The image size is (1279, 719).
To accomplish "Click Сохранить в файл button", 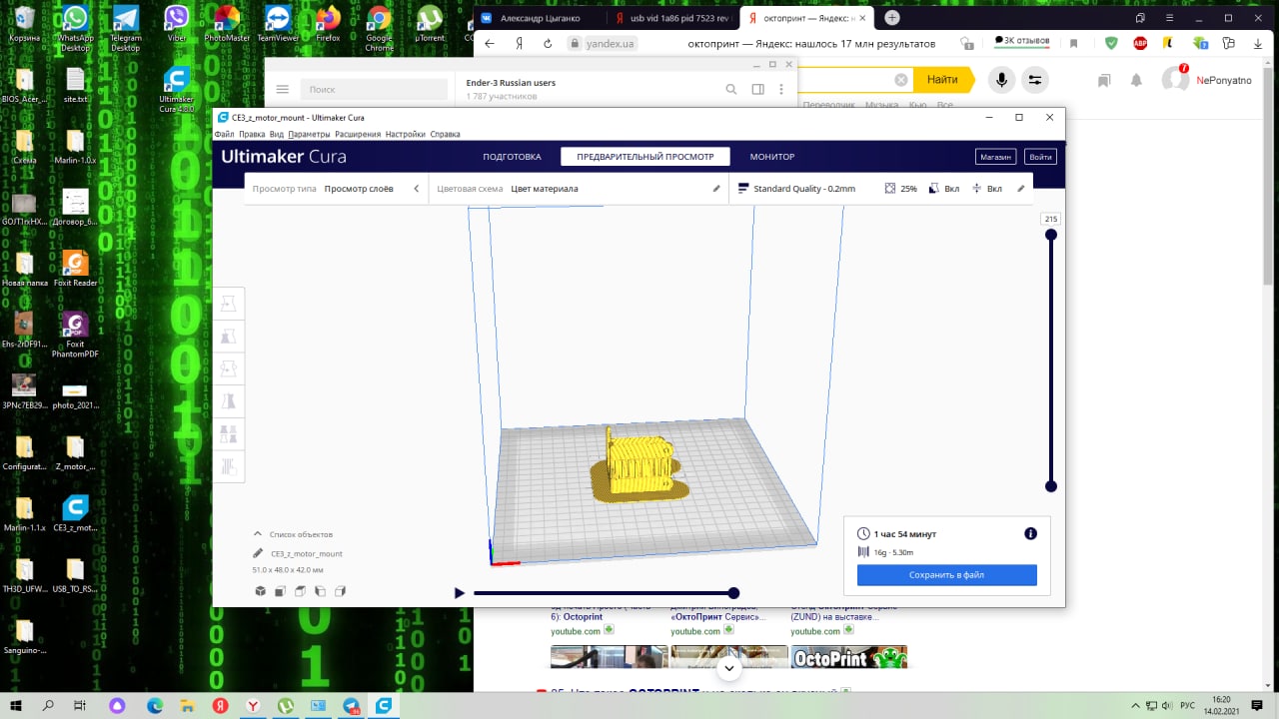I will (x=946, y=575).
